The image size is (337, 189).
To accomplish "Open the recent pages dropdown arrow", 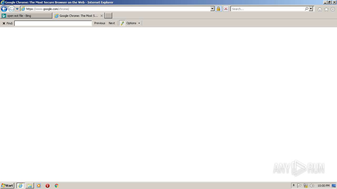I will [17, 9].
